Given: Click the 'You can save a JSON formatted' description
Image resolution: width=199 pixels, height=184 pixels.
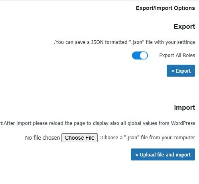Looking at the screenshot, I should (124, 42).
